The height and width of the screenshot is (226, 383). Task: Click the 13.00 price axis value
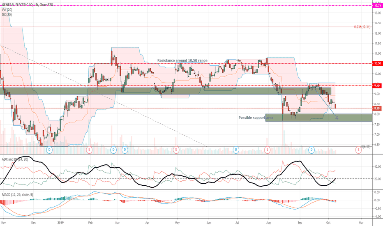pyautogui.click(x=377, y=13)
